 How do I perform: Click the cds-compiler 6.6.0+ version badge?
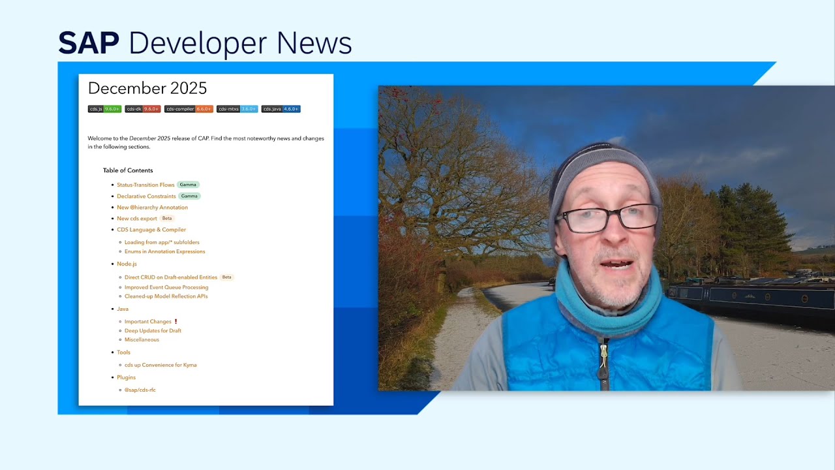[x=189, y=109]
